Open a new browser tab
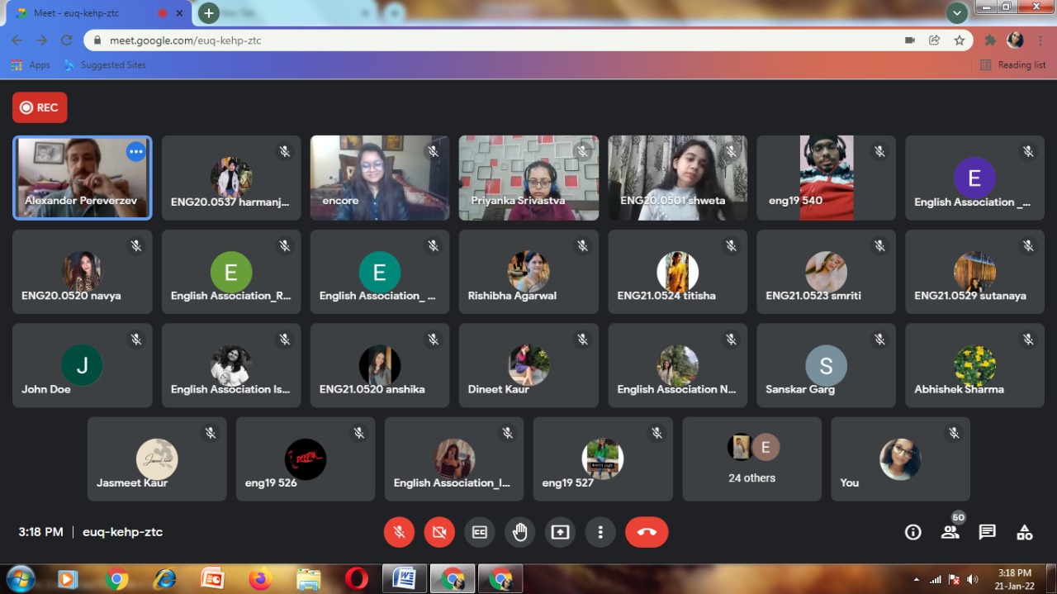This screenshot has width=1057, height=594. (x=209, y=13)
